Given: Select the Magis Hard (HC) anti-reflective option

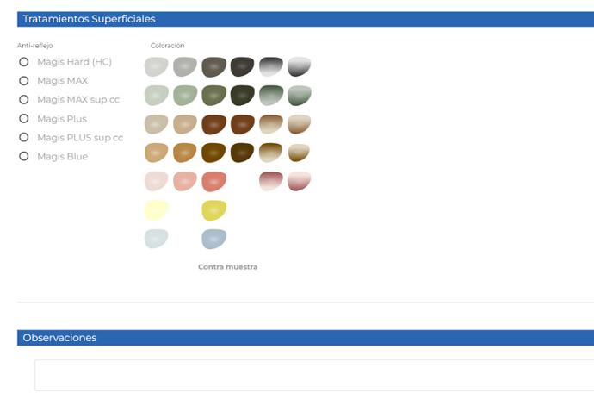Looking at the screenshot, I should pyautogui.click(x=24, y=62).
